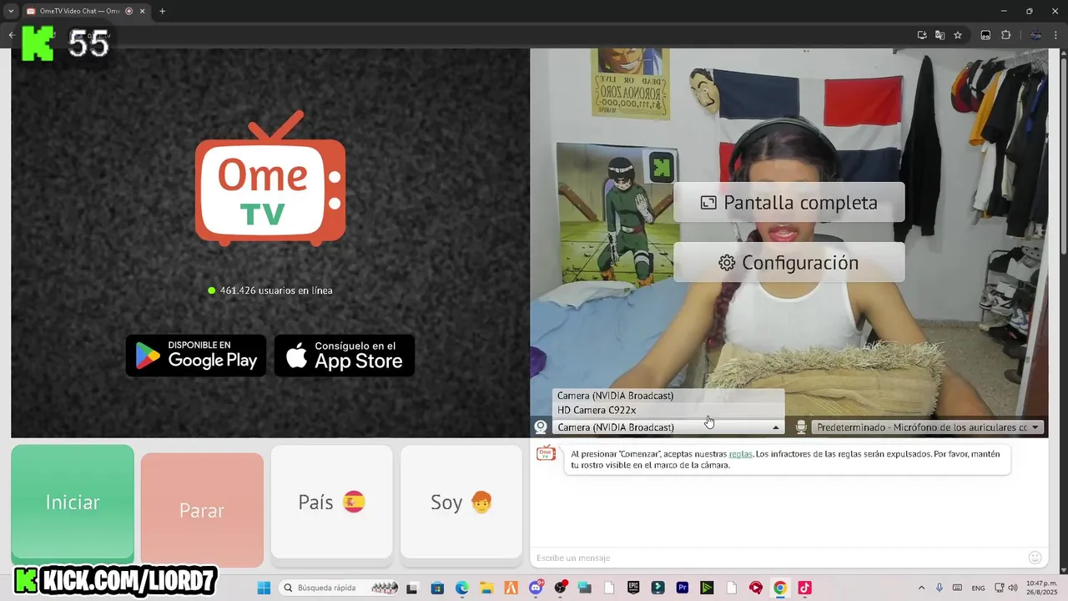Open the browser extensions puzzle icon
This screenshot has width=1068, height=601.
(x=1005, y=35)
